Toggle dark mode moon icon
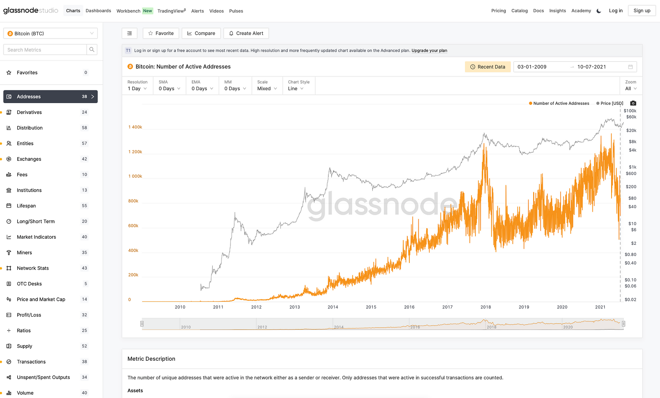The height and width of the screenshot is (398, 660). click(x=599, y=11)
